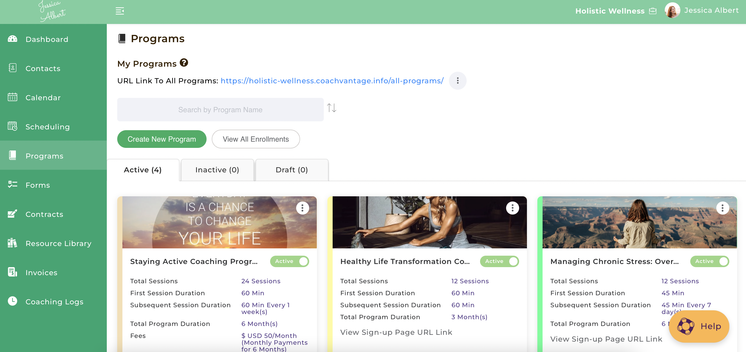Viewport: 746px width, 352px height.
Task: Open Healthy Life Transformation stretching photo
Action: [430, 222]
